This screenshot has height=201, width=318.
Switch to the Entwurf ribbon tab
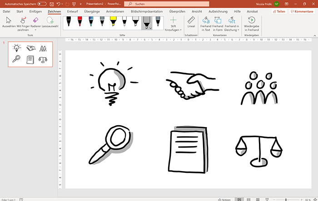tap(72, 11)
